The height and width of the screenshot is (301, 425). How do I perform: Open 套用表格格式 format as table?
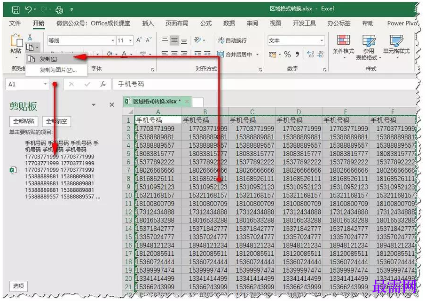pyautogui.click(x=369, y=47)
